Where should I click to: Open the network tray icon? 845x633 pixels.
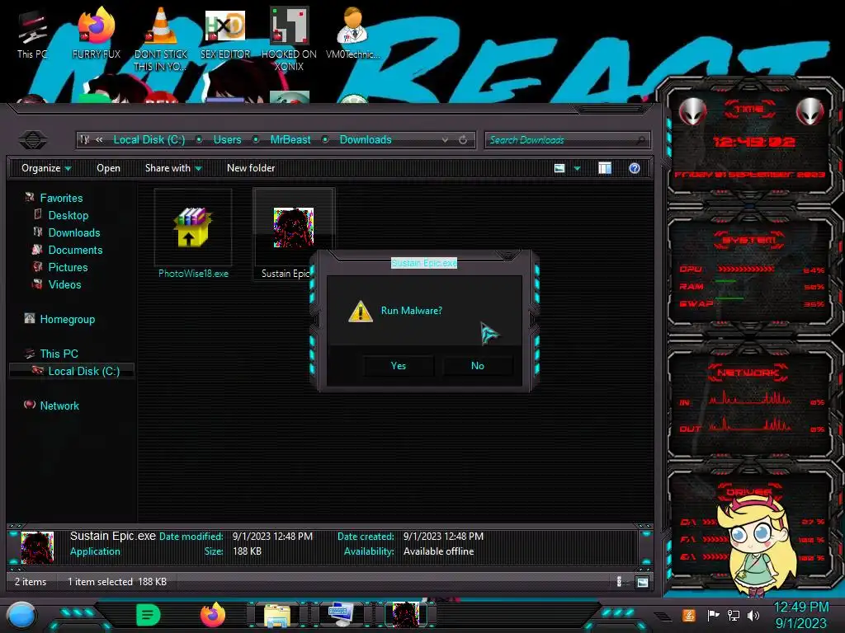click(734, 615)
